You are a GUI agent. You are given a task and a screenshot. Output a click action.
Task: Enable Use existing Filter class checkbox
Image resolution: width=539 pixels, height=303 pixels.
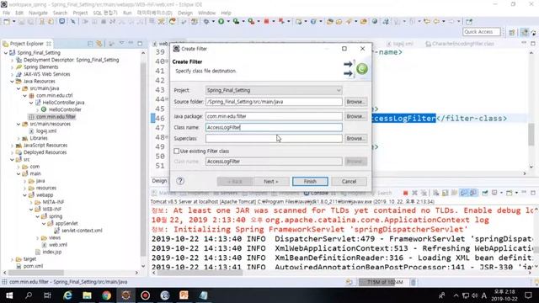coord(177,151)
